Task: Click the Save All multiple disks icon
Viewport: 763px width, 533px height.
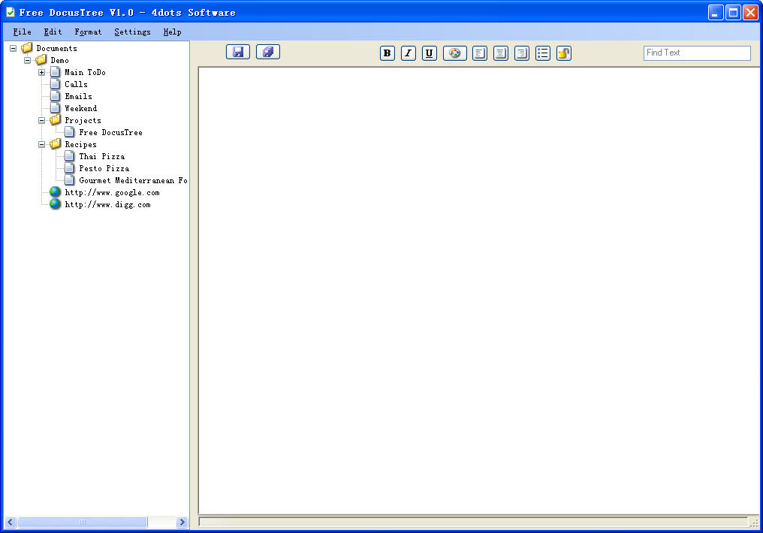Action: click(x=268, y=52)
